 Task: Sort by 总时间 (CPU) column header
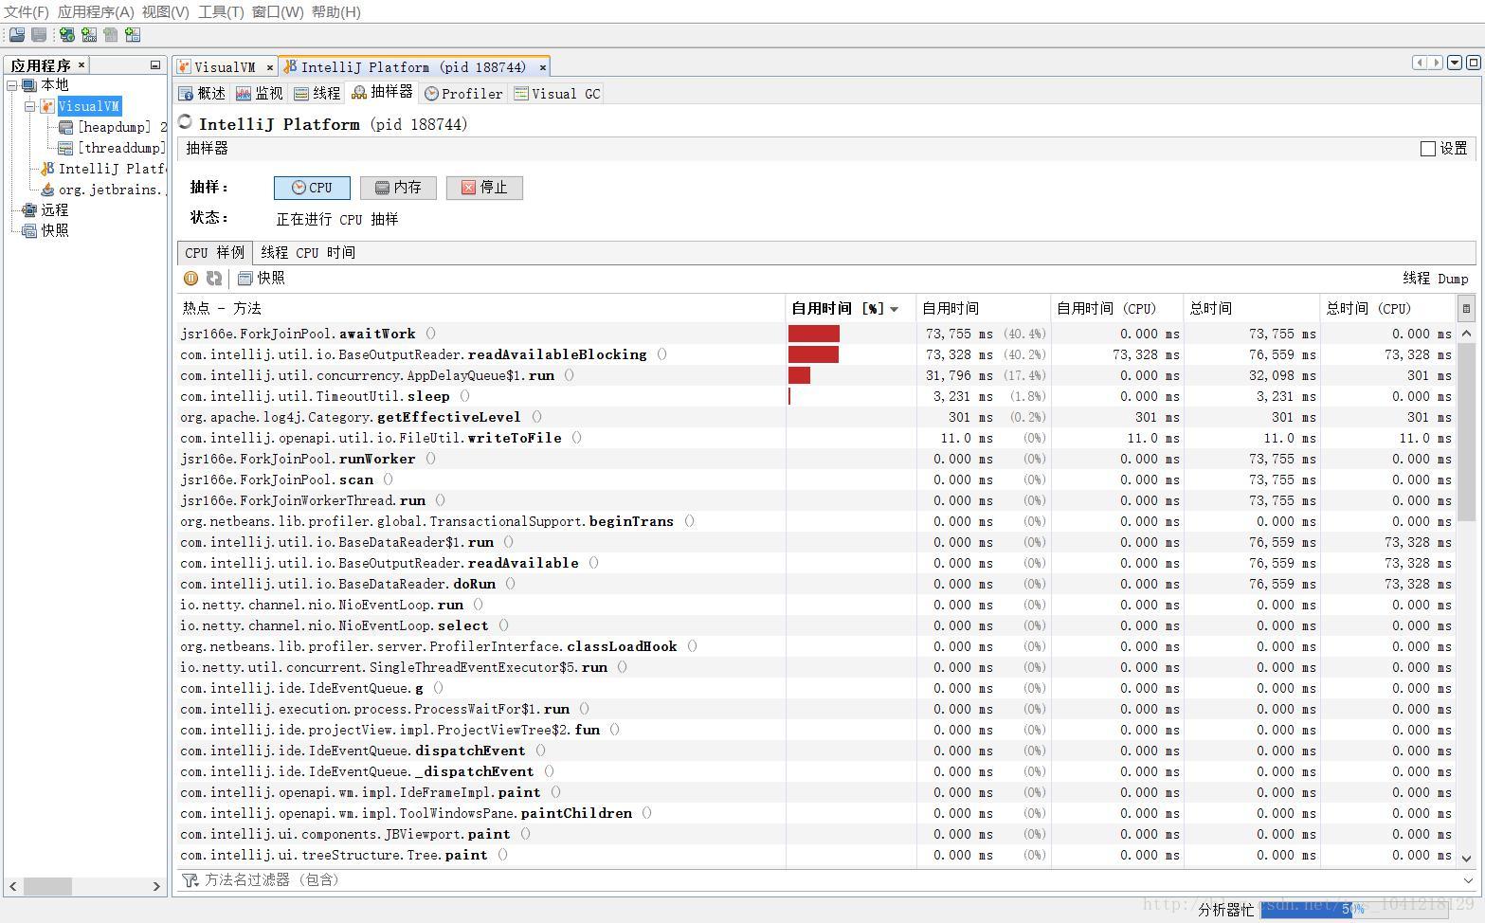pyautogui.click(x=1386, y=308)
